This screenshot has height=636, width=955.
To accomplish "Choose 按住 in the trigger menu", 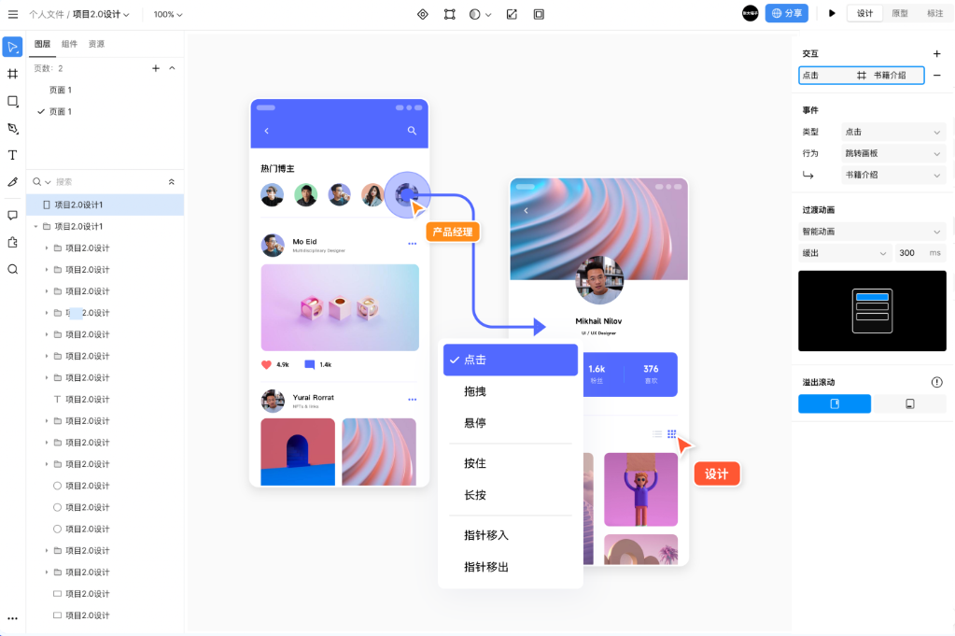I will tap(511, 463).
